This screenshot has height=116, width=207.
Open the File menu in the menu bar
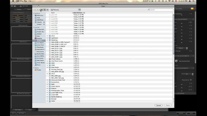click(x=30, y=1)
